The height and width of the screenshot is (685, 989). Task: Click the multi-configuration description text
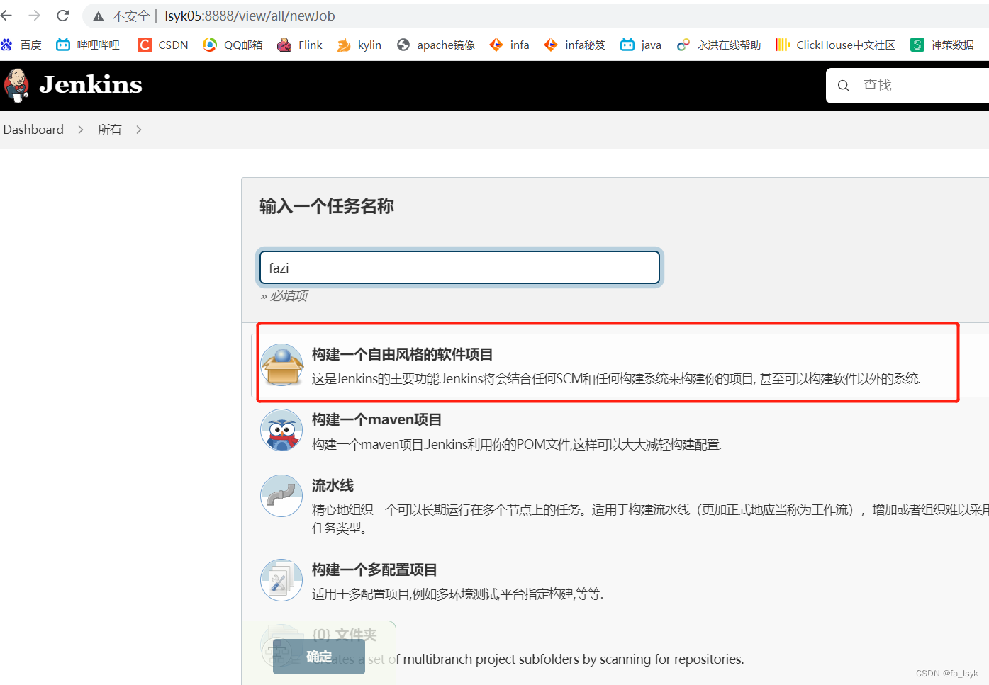click(x=457, y=594)
